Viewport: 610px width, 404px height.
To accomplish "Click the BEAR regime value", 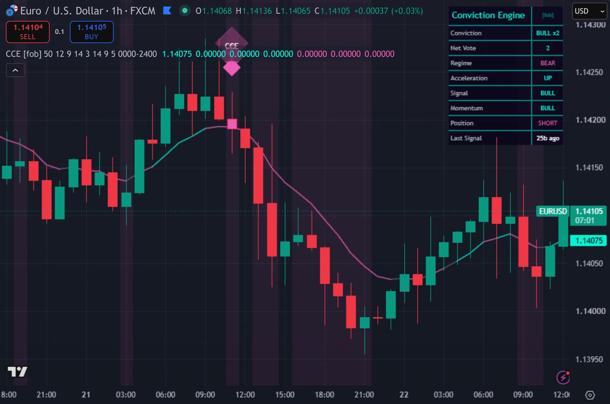I will [x=548, y=63].
